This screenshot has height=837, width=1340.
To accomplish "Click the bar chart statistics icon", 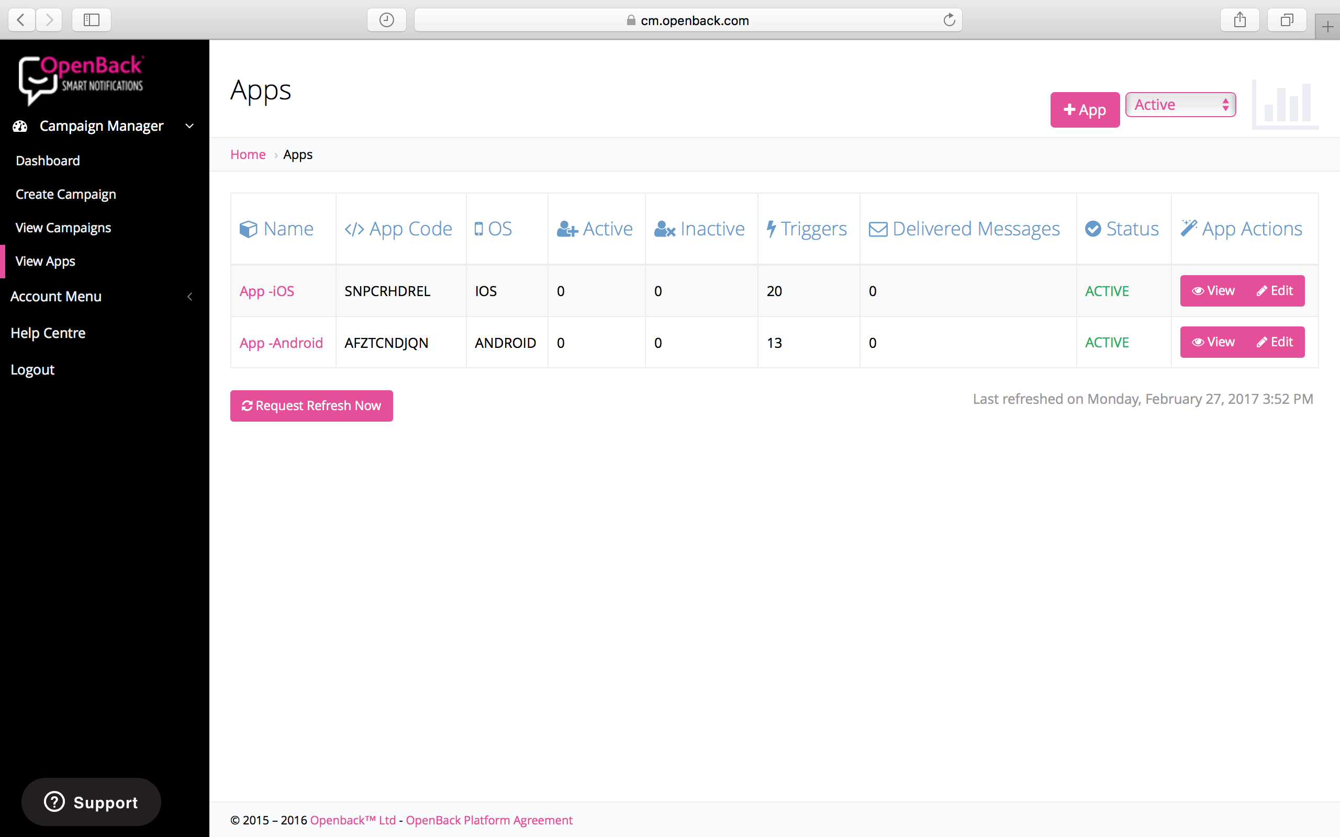I will [x=1286, y=105].
